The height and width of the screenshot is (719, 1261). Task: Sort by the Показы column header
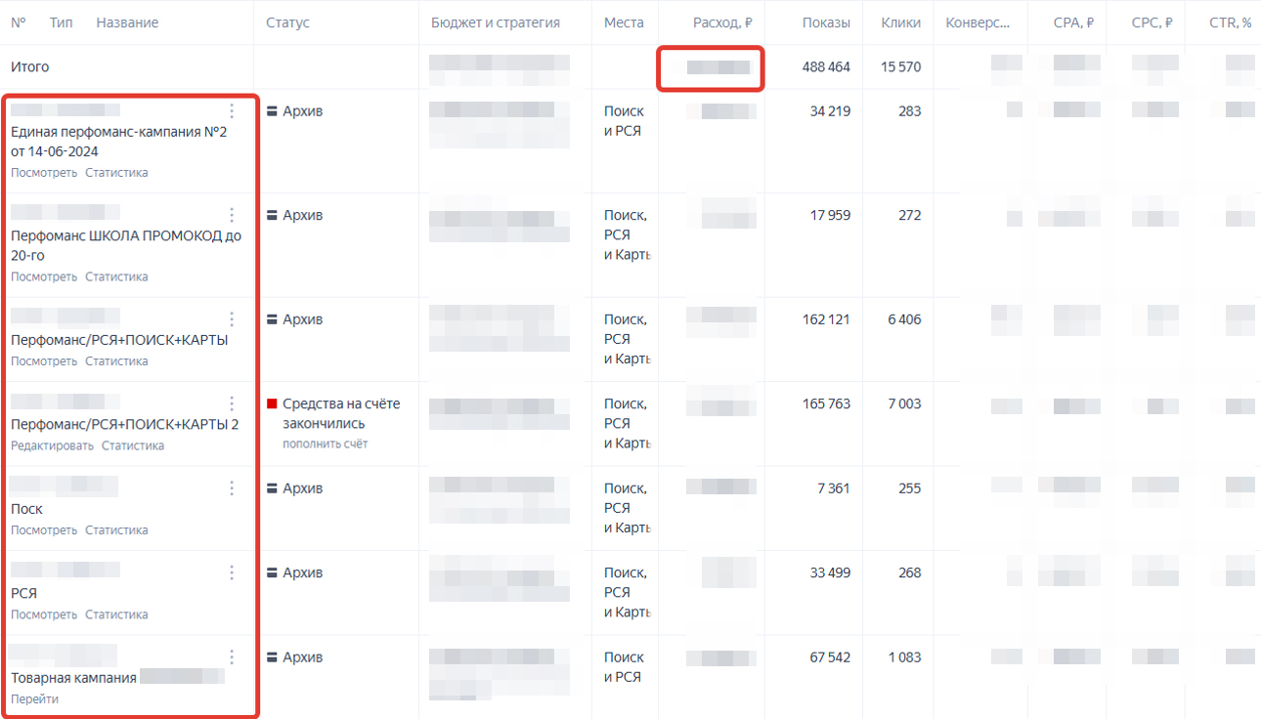tap(825, 22)
